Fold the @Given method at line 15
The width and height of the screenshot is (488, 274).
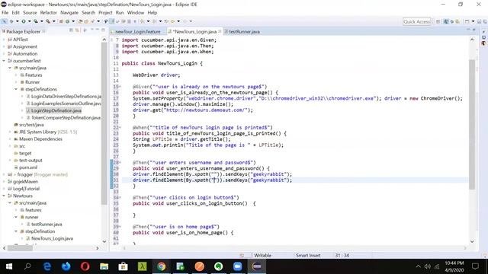(x=120, y=87)
